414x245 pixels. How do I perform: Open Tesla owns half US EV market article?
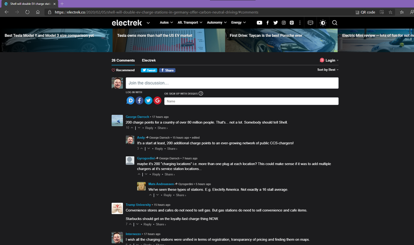pos(169,40)
